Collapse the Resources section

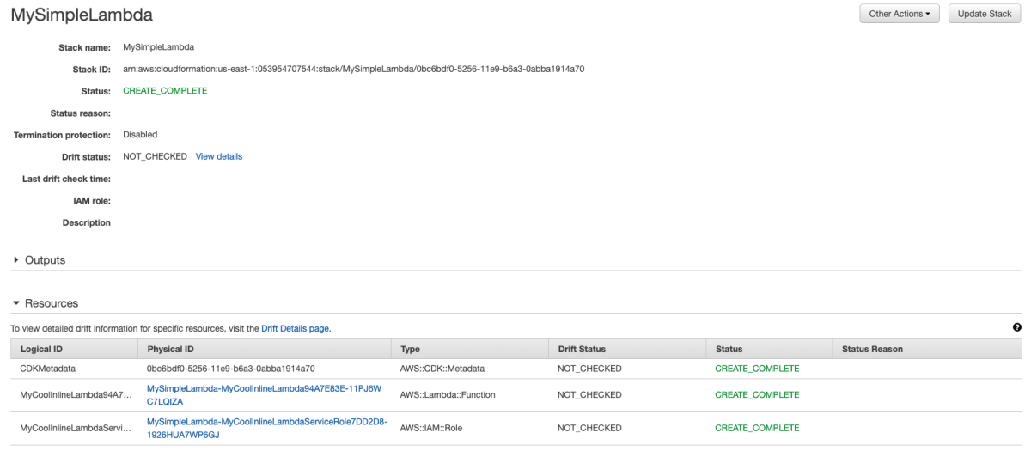point(46,303)
